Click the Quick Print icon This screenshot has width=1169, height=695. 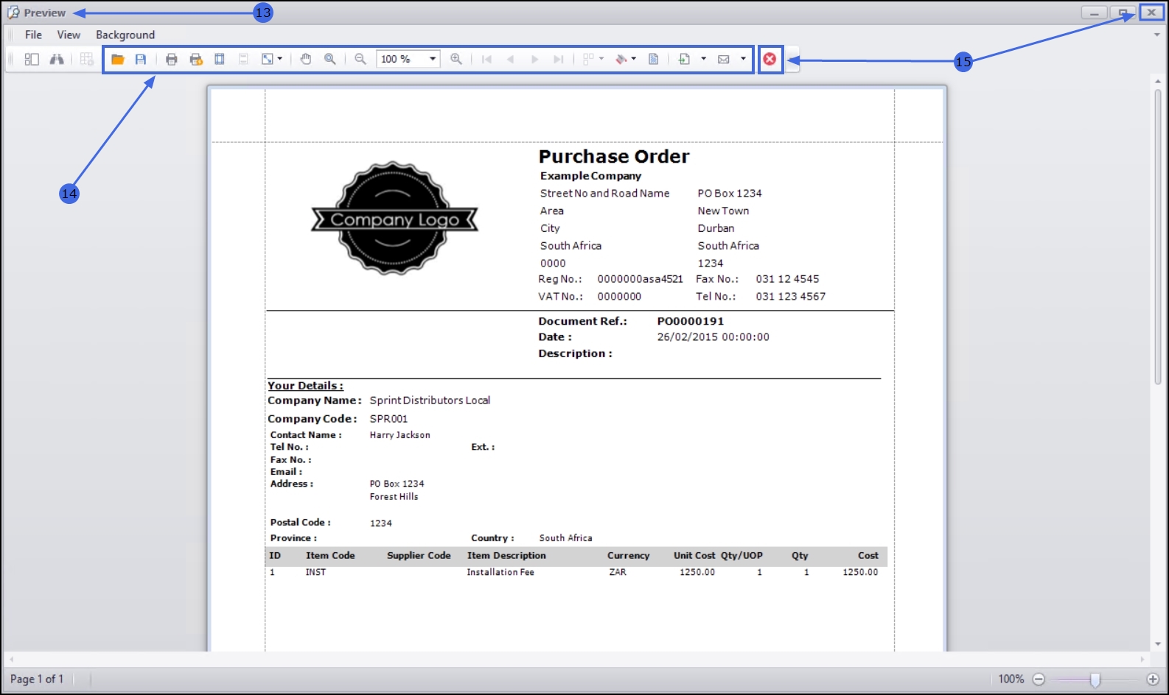coord(196,60)
